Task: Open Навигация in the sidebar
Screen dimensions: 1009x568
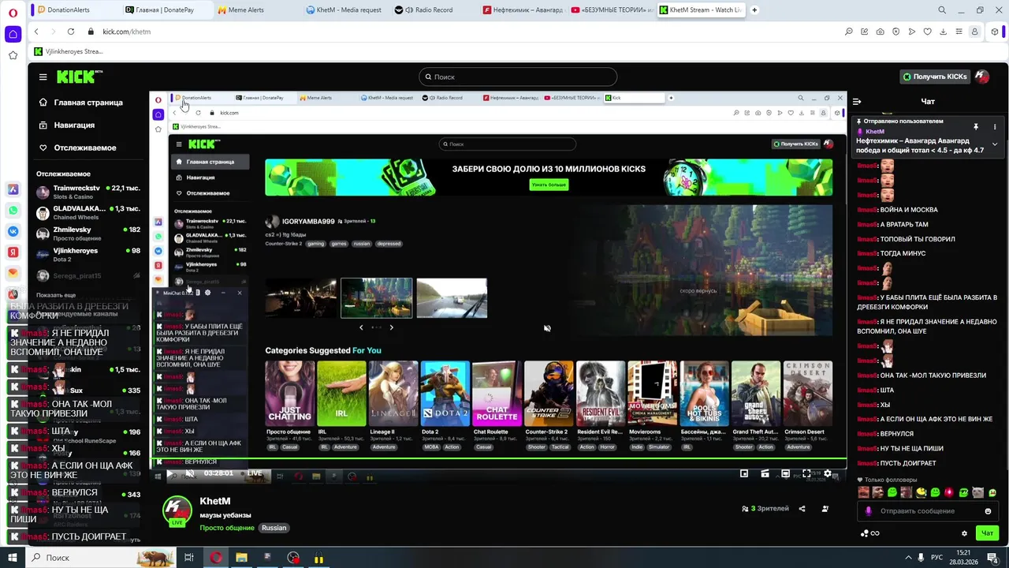Action: tap(74, 125)
